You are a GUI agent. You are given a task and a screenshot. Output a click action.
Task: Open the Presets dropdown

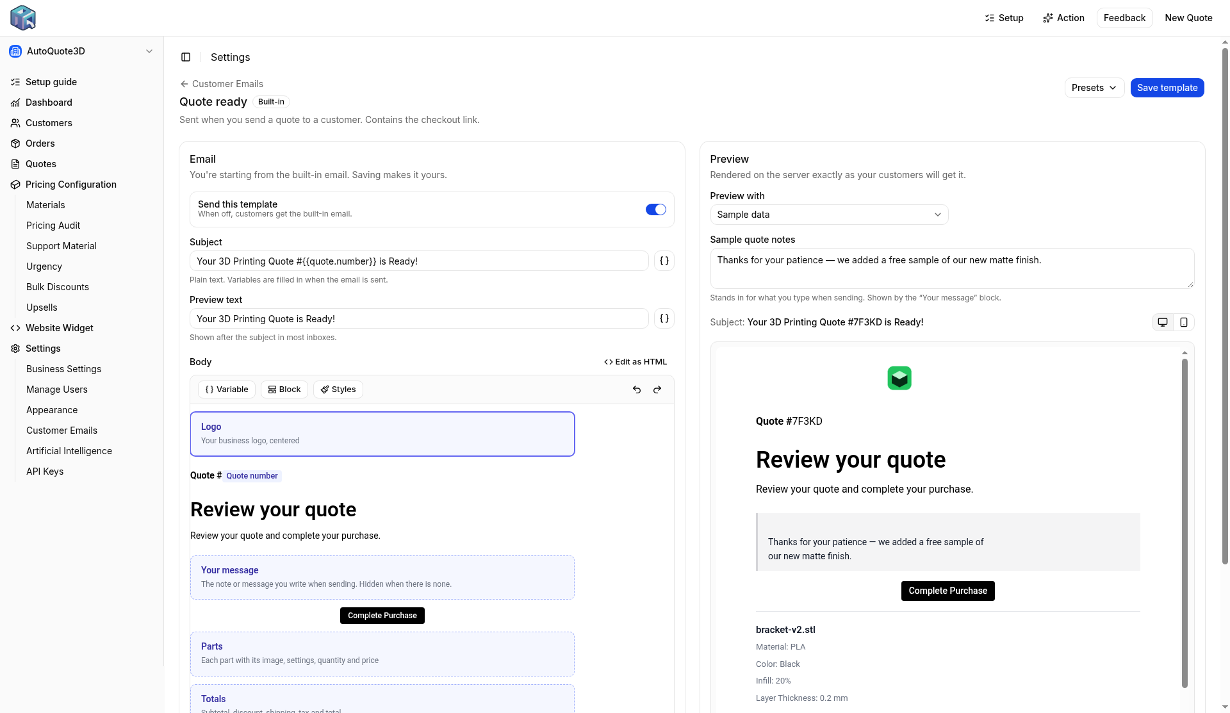coord(1094,88)
